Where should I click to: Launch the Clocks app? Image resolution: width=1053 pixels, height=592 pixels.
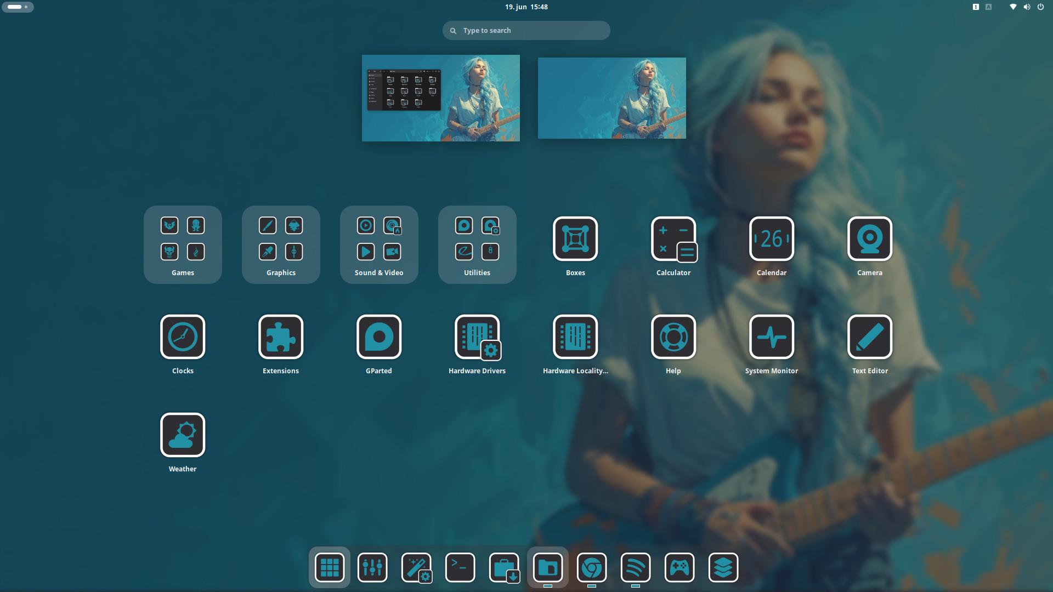pos(183,337)
